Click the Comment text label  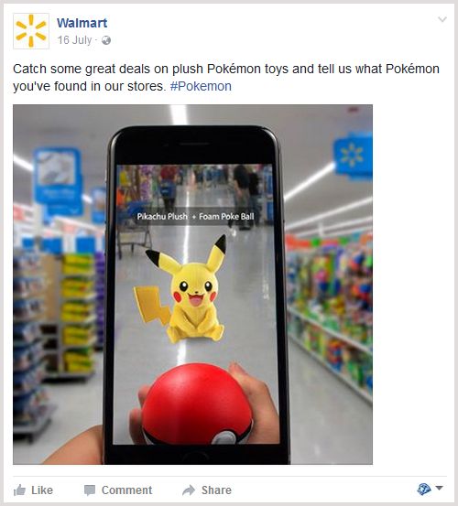coord(126,490)
